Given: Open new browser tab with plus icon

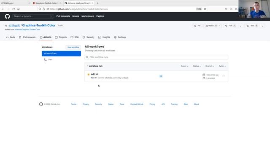Looking at the screenshot, I should tap(97, 3).
